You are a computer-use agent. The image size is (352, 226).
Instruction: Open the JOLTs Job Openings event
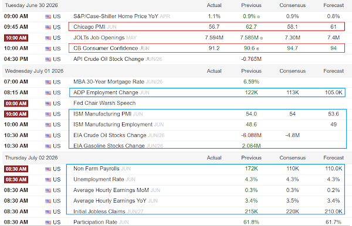click(99, 37)
